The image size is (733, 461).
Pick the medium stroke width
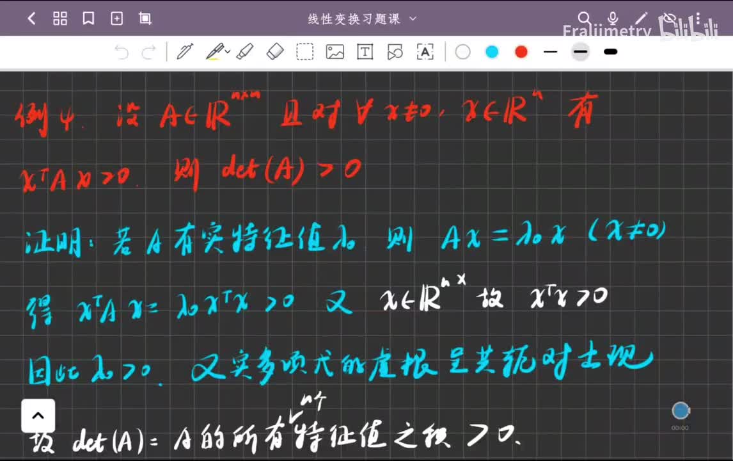click(580, 51)
